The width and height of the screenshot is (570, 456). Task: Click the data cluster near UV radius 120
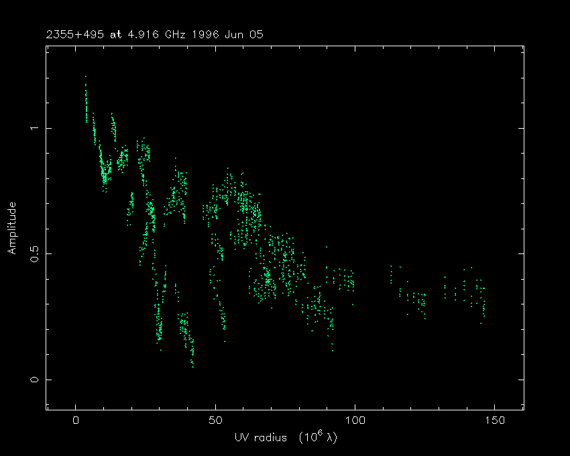coord(416,298)
